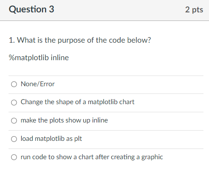Click the "run code to show a chart" answer text
The height and width of the screenshot is (172, 209).
coord(92,157)
